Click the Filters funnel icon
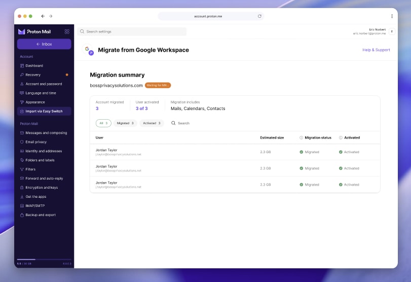Screen dimensions: 411x282 22,169
